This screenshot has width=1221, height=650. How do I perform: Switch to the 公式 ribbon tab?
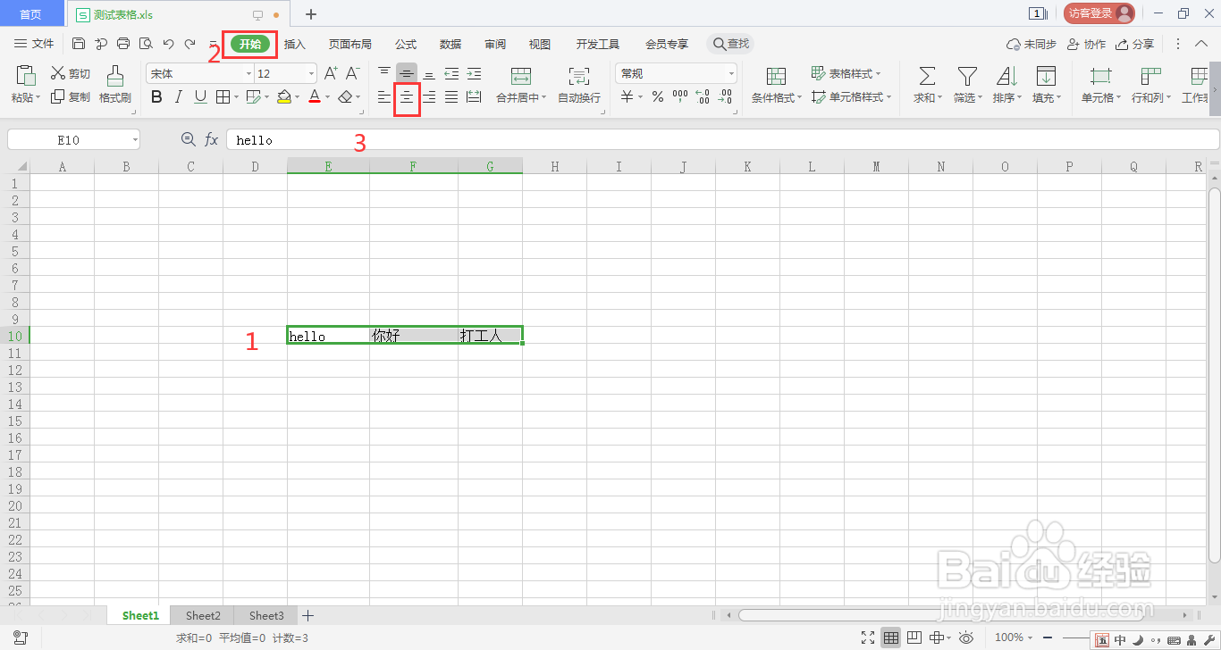point(406,44)
